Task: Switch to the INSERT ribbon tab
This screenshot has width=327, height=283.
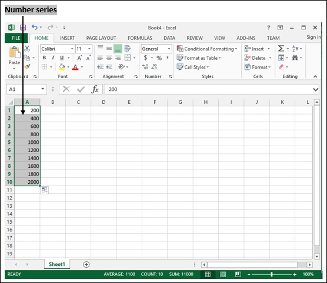Action: tap(68, 38)
